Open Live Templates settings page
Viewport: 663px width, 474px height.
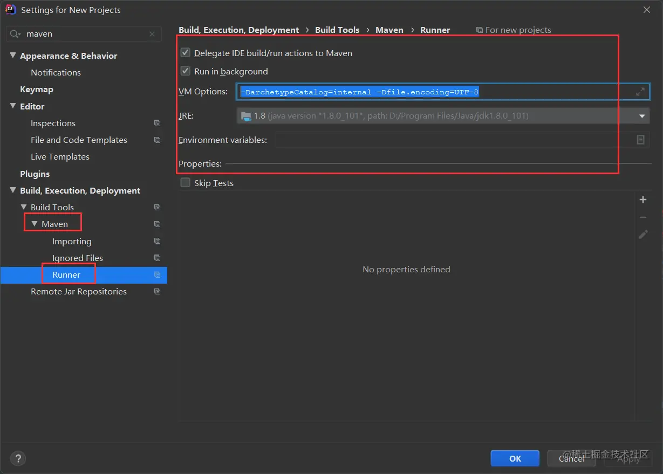(x=60, y=157)
